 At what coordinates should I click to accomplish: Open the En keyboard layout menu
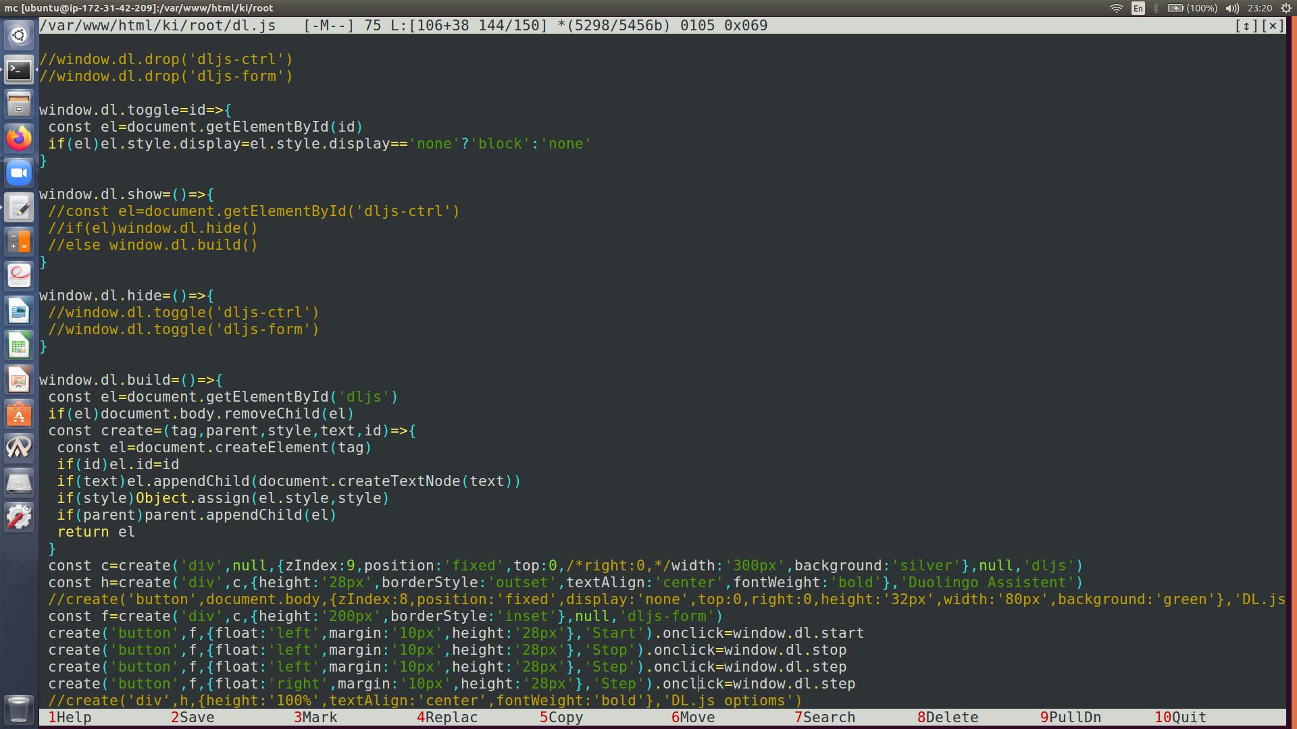1138,8
